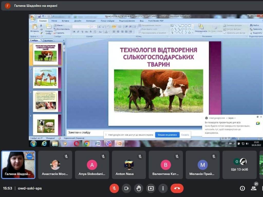Click the Office button in PowerPoint
This screenshot has height=197, width=263.
point(33,18)
